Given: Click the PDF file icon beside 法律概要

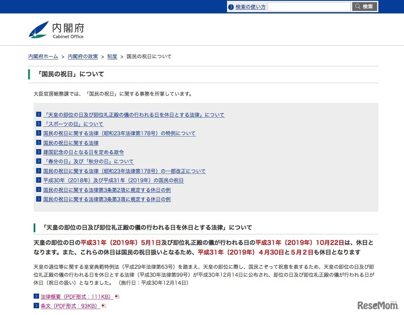Looking at the screenshot, I should click(x=116, y=296).
